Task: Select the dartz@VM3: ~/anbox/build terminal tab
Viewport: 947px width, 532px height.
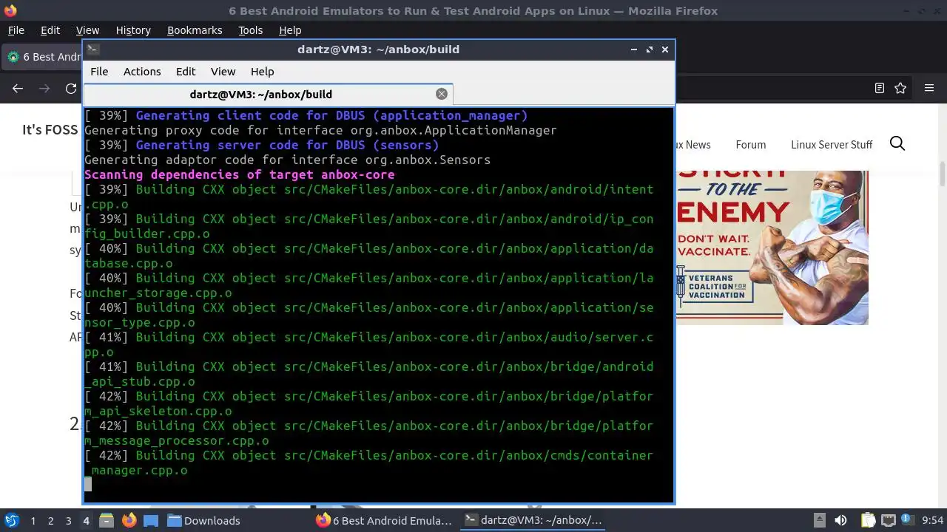Action: pyautogui.click(x=261, y=95)
